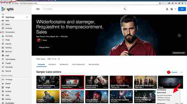Click the play-triangle logo at top left

tap(3, 9)
